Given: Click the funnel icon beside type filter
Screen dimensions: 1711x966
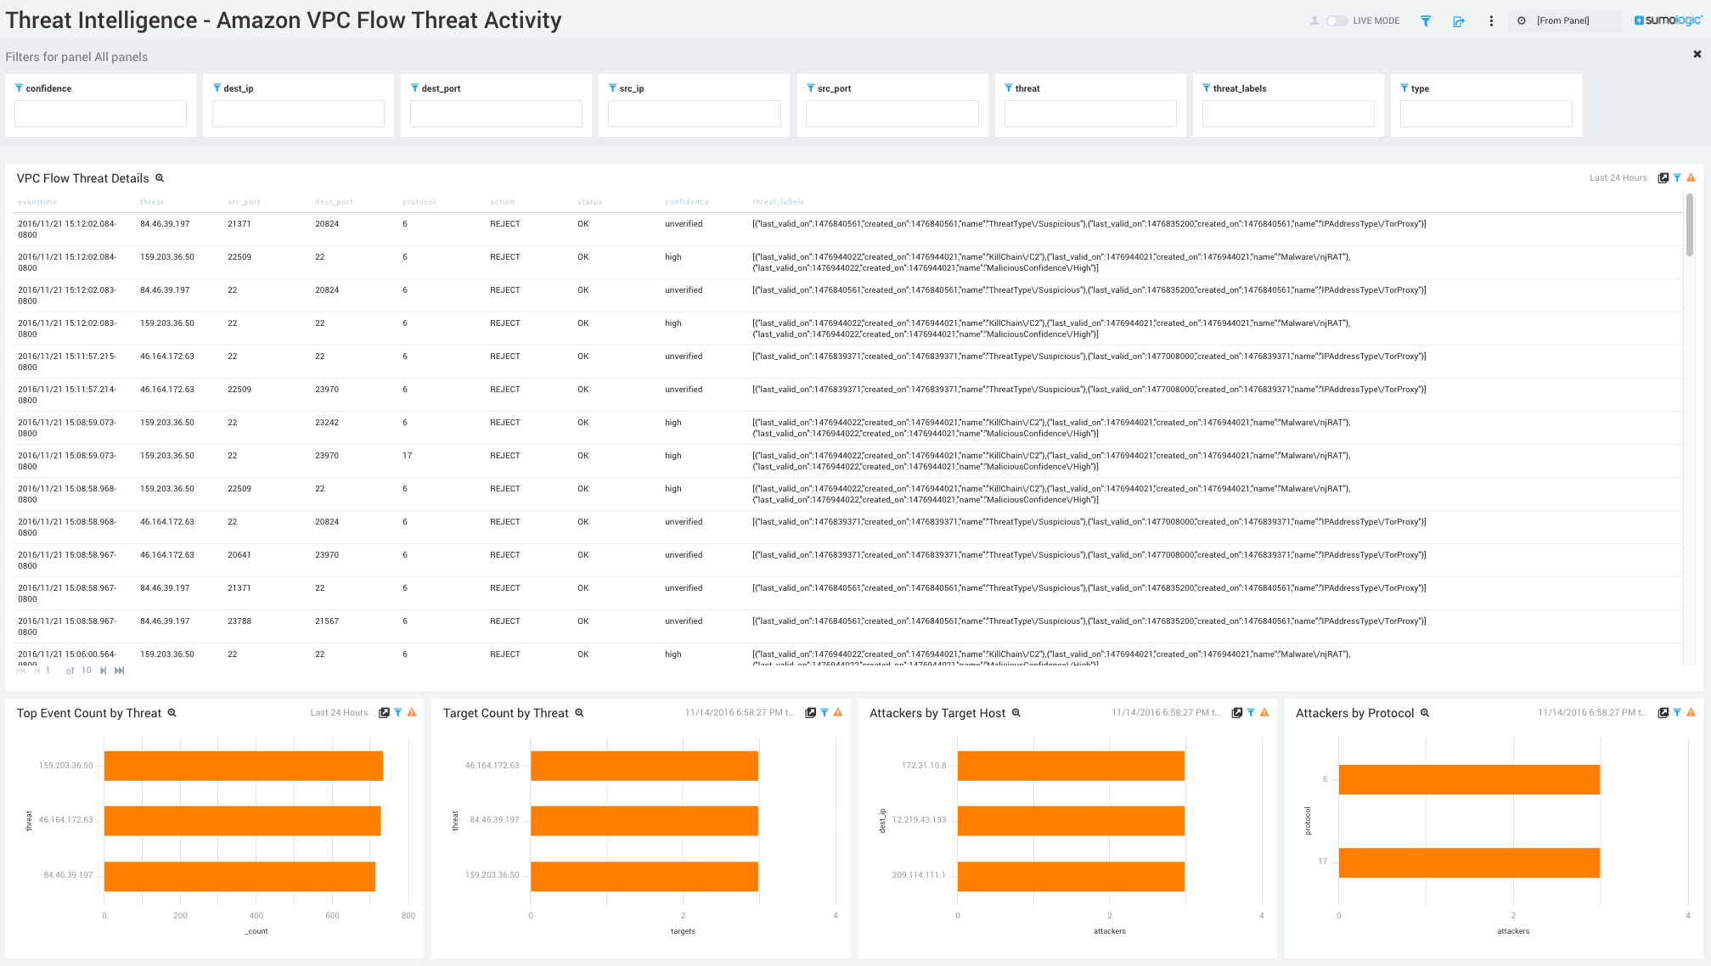Looking at the screenshot, I should coord(1404,88).
